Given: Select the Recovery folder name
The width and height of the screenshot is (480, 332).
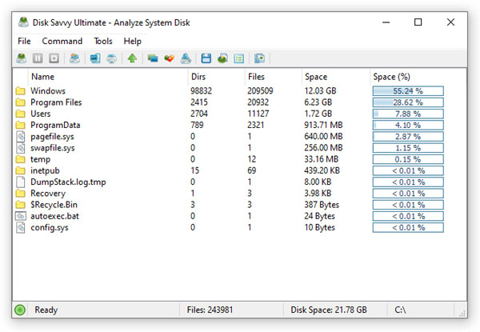Looking at the screenshot, I should coord(48,194).
